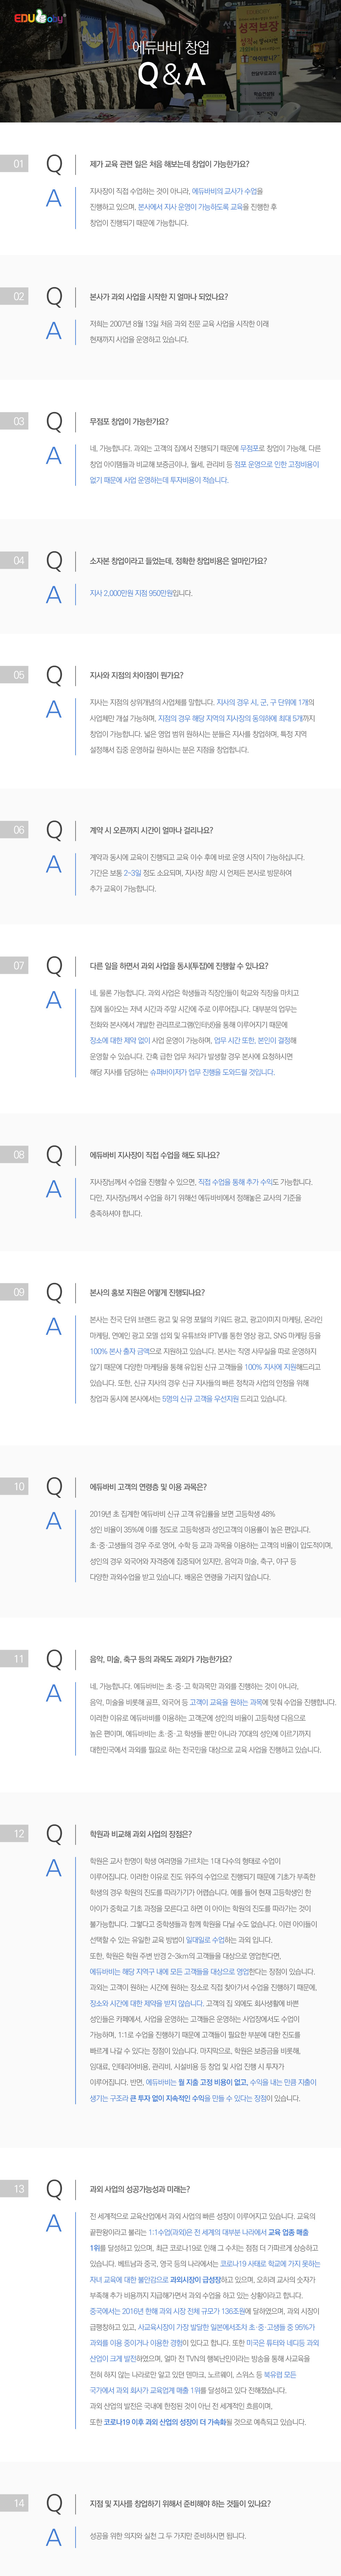Select the number 06 badge
The width and height of the screenshot is (341, 2576).
pos(19,830)
